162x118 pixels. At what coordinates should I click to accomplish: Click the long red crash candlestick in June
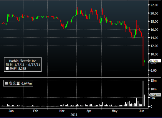click(143, 53)
